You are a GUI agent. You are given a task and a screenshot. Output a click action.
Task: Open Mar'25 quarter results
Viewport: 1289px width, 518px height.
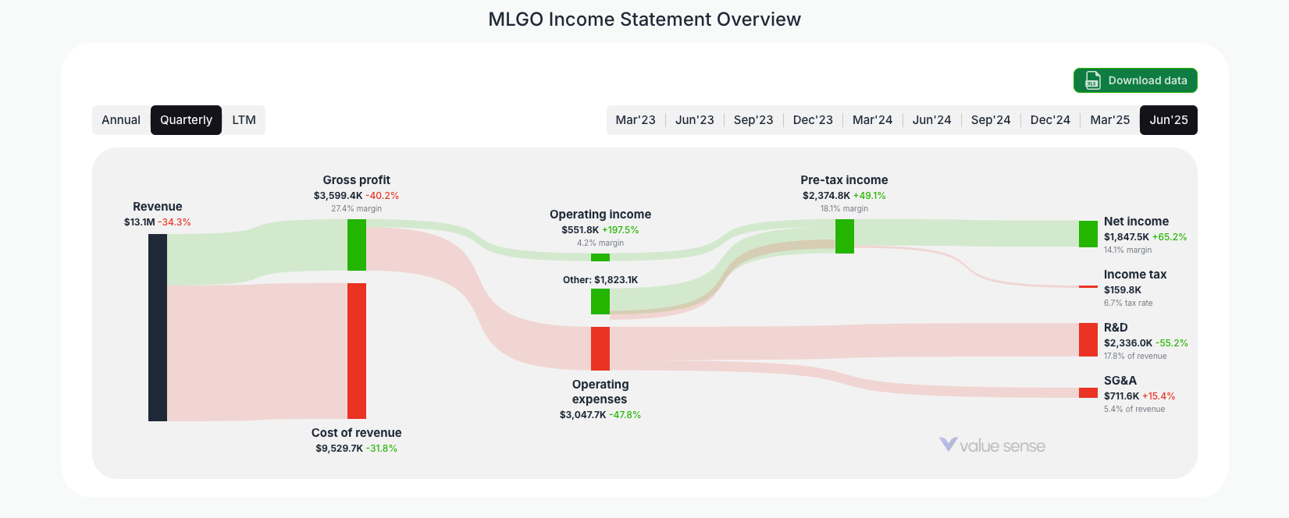tap(1109, 119)
